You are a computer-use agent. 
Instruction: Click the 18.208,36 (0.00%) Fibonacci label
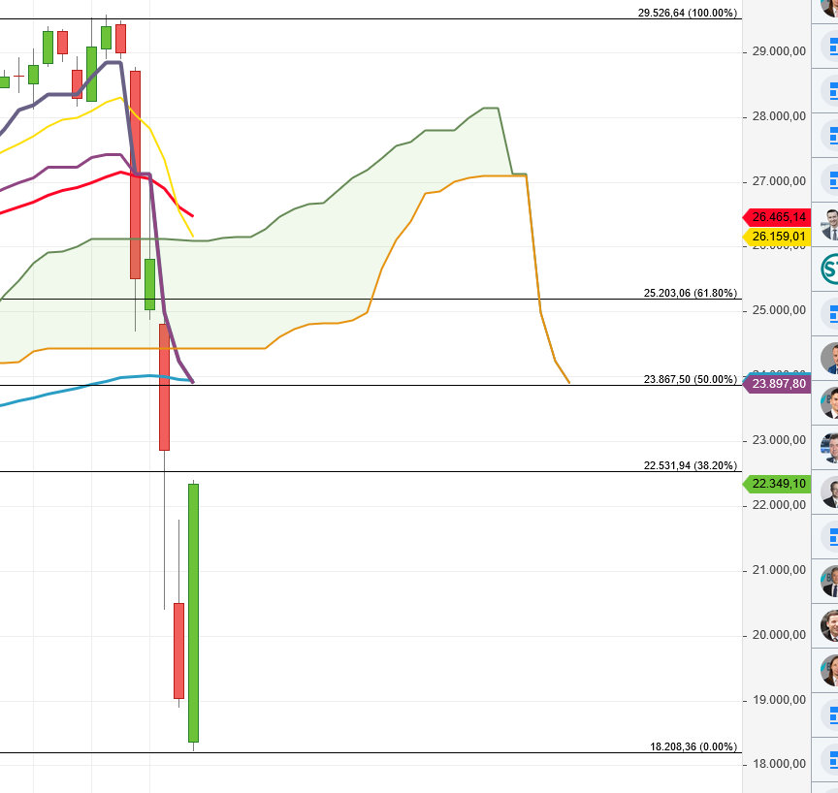pos(693,747)
